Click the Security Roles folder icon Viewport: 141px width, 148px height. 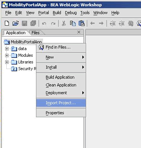[14, 69]
